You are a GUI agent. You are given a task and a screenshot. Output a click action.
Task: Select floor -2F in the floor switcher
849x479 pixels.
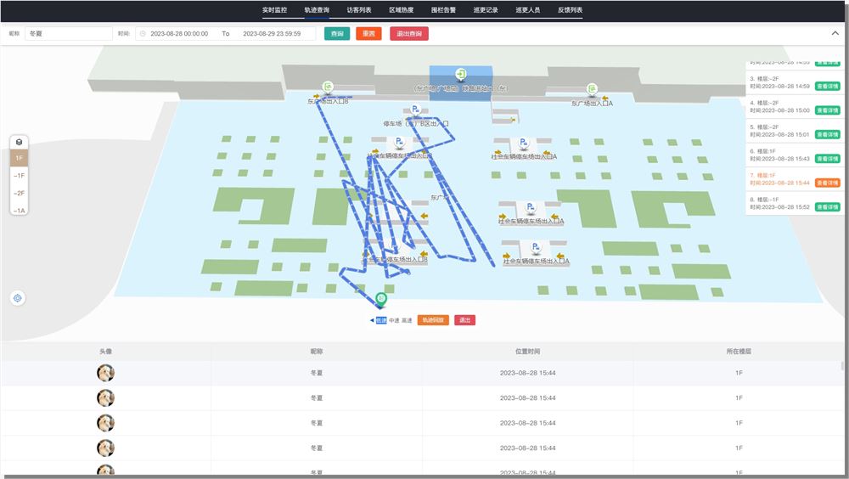(19, 193)
